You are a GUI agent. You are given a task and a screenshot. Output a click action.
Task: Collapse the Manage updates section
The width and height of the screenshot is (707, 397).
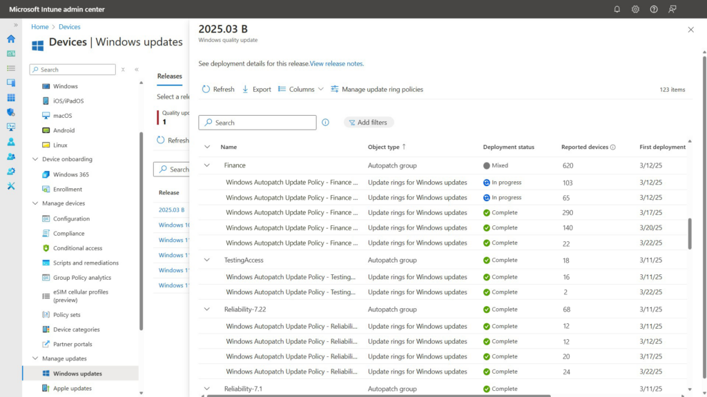pos(35,358)
